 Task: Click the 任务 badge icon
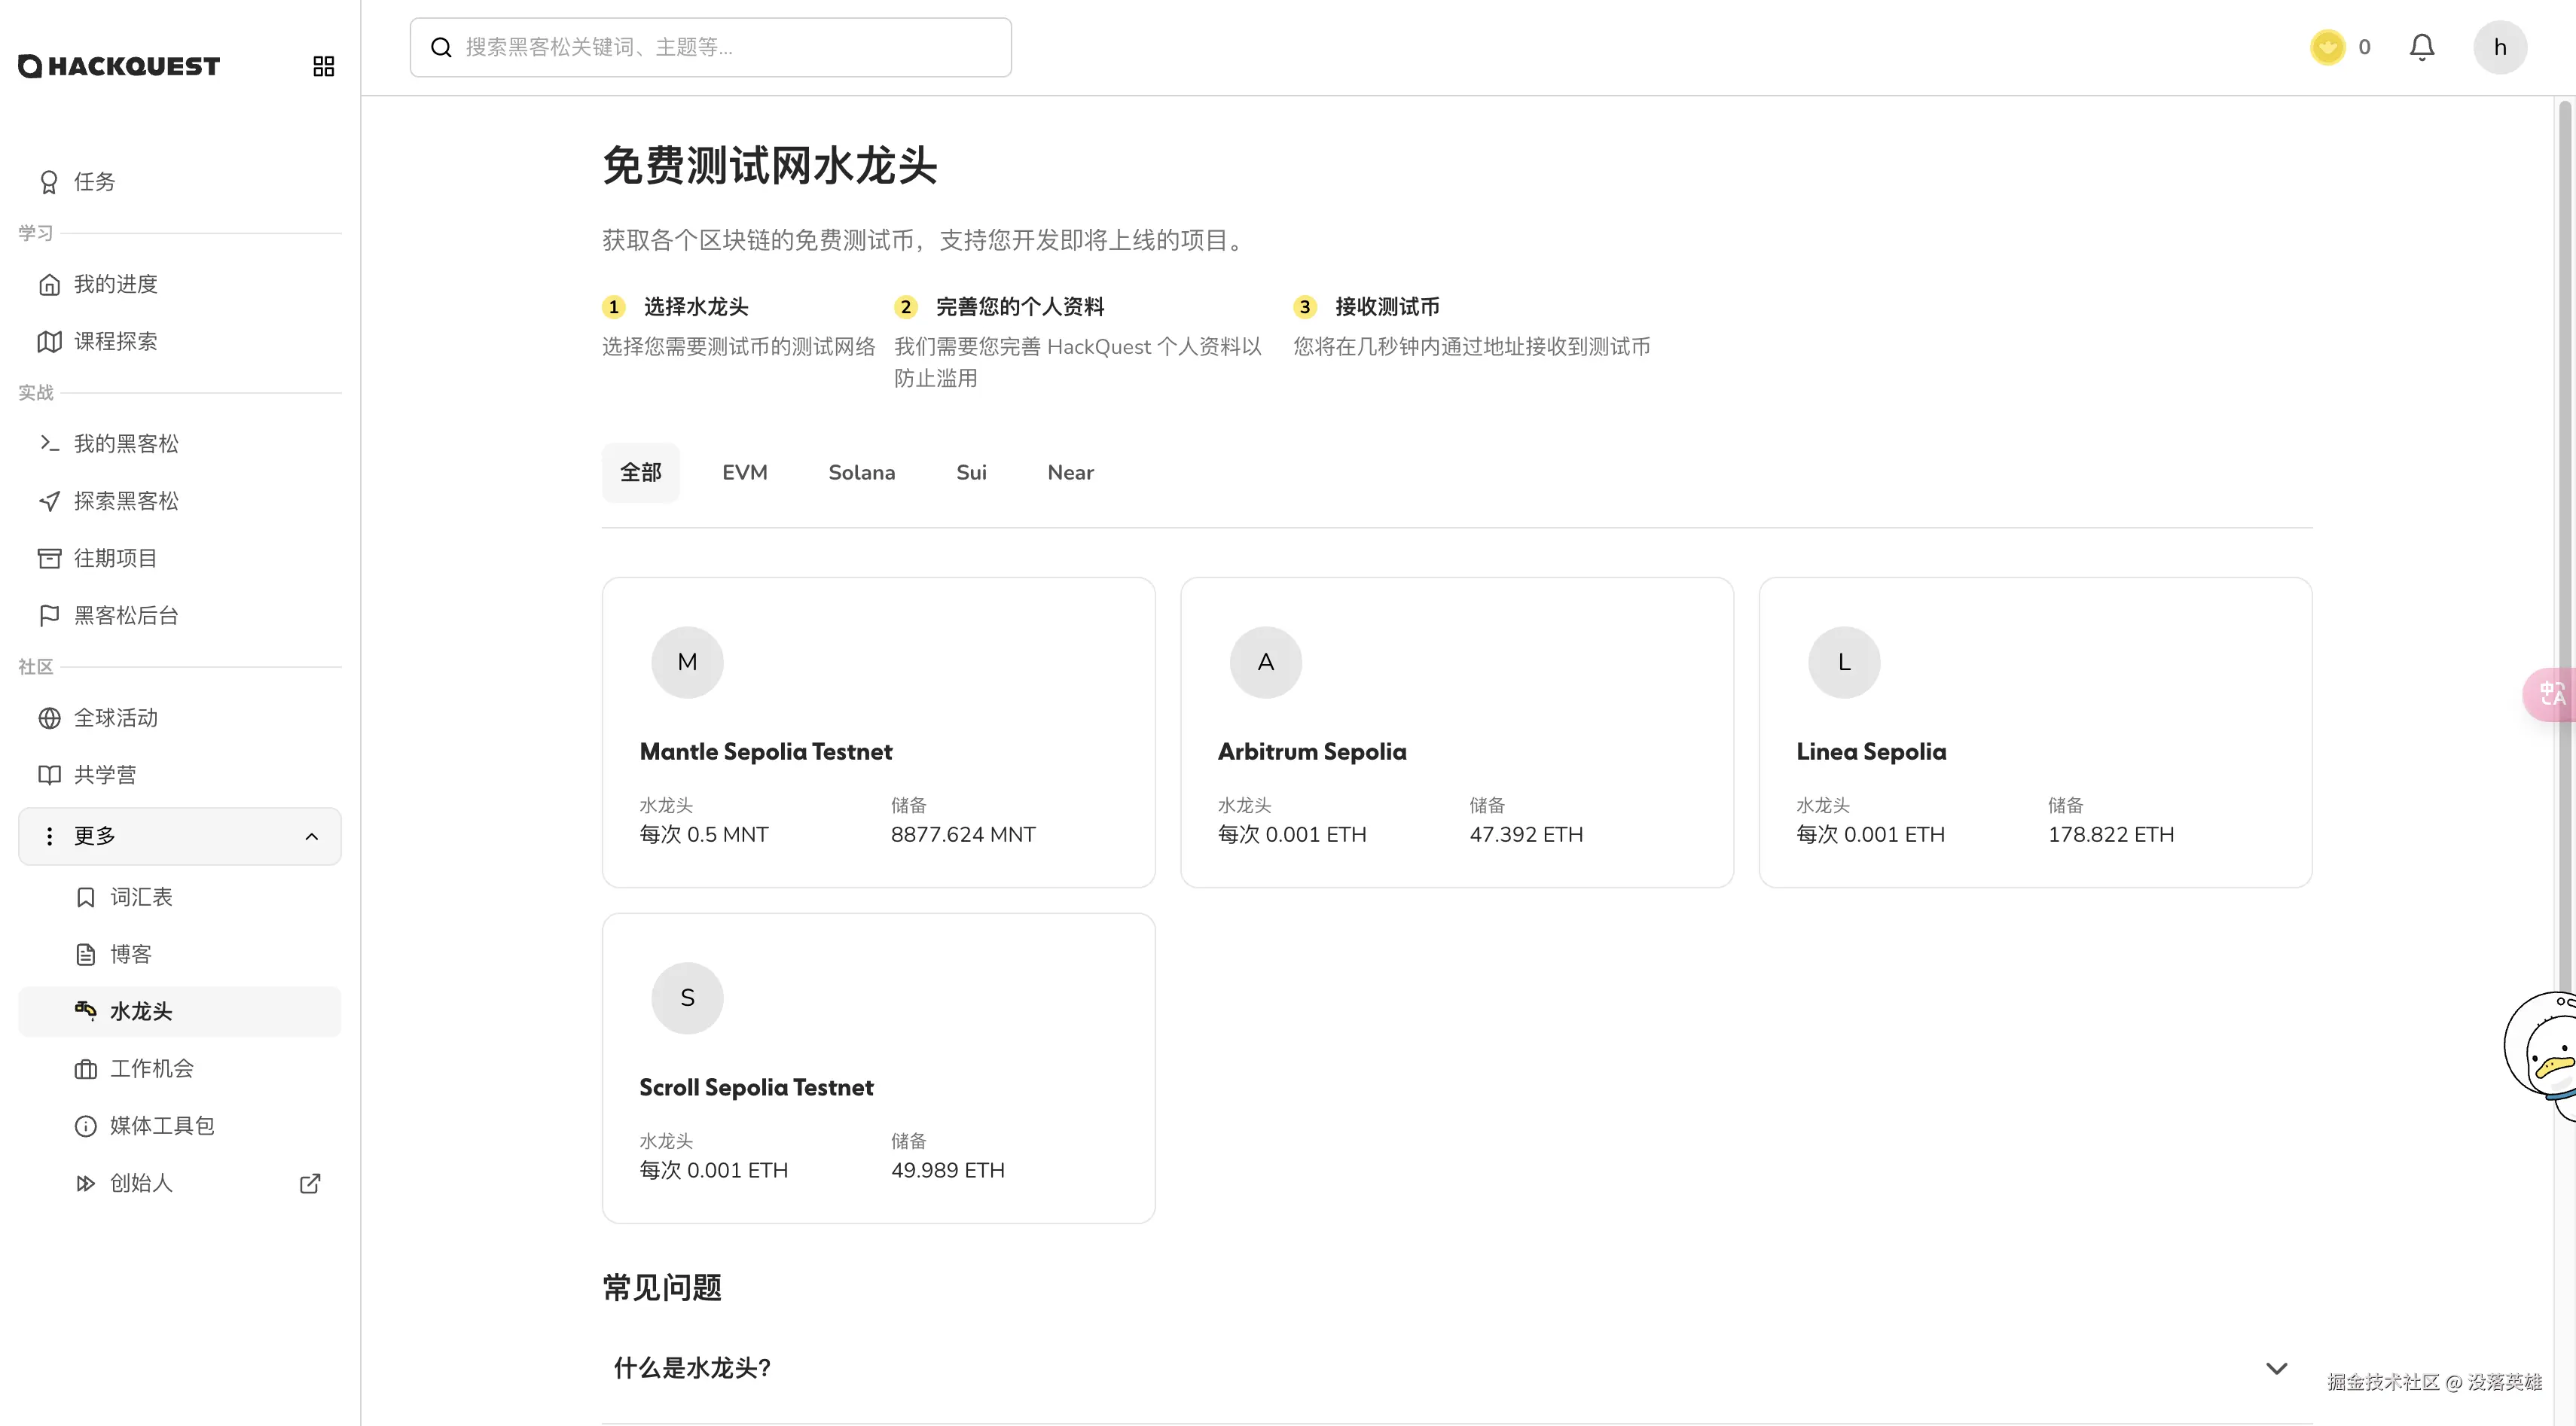click(49, 182)
